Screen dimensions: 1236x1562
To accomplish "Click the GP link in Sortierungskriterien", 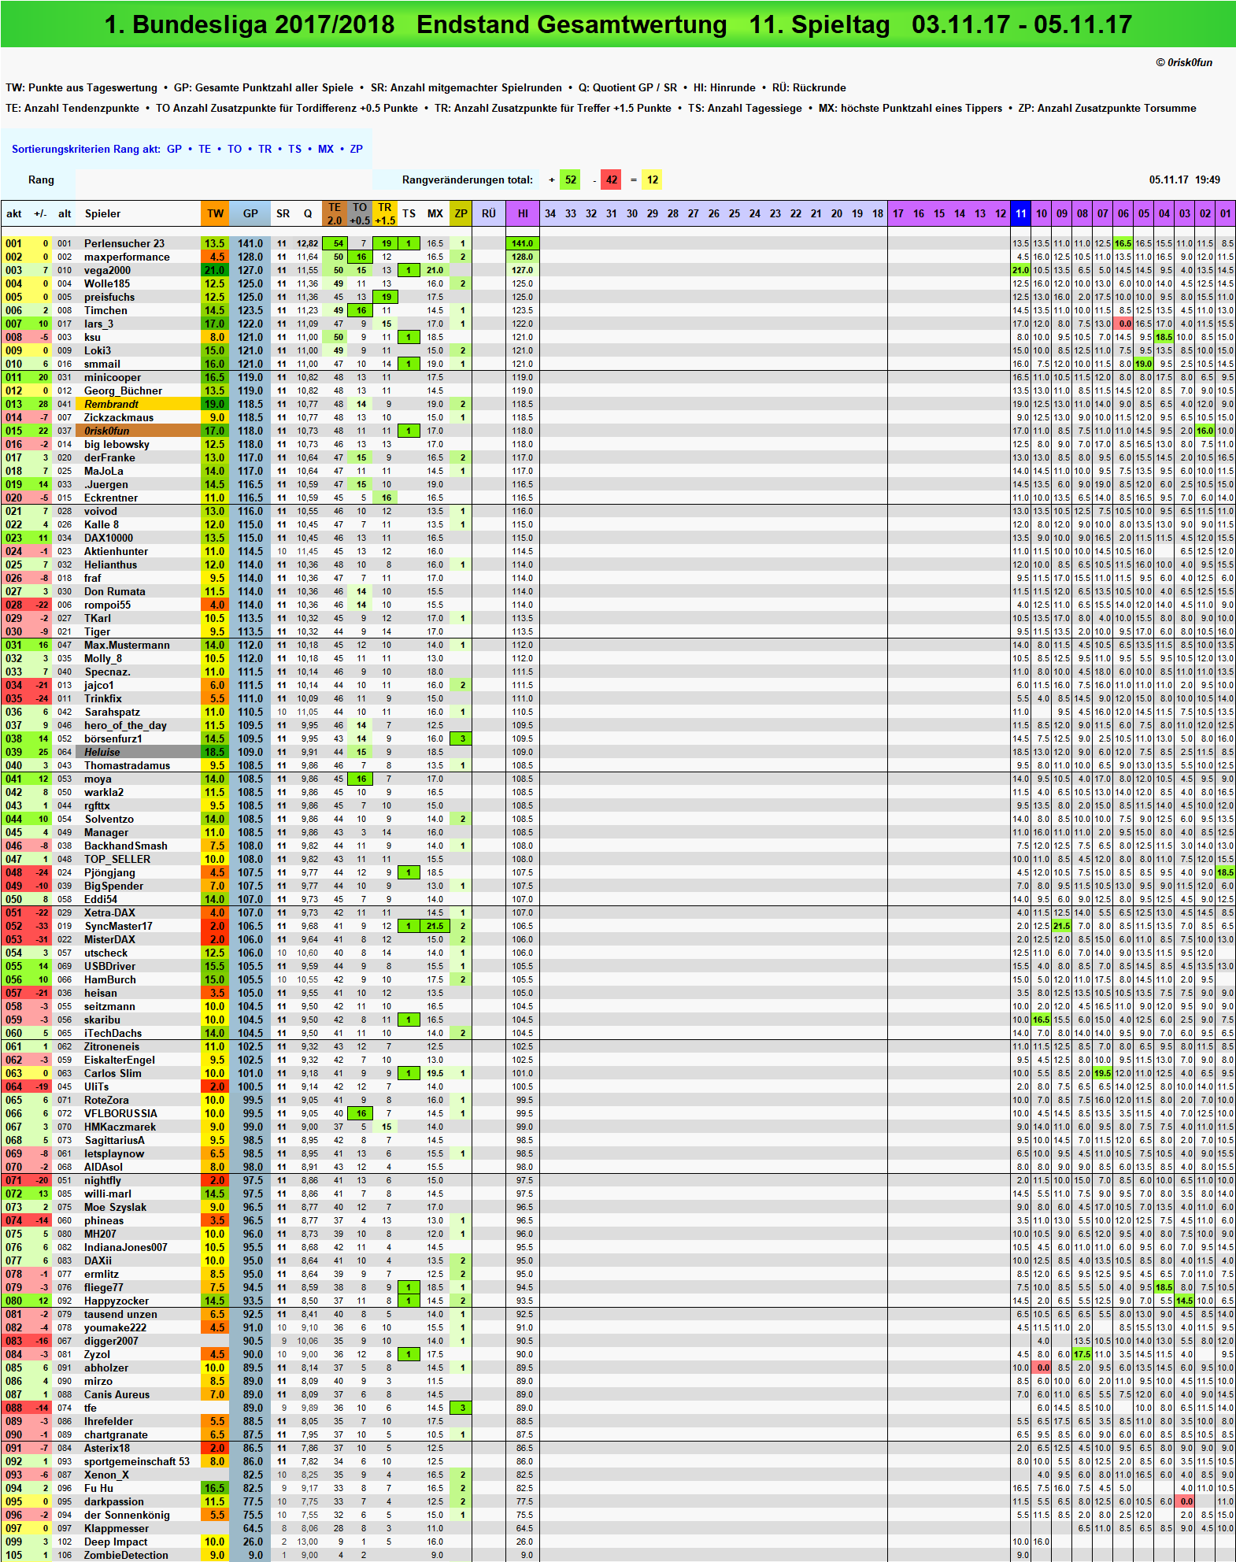I will coord(174,149).
